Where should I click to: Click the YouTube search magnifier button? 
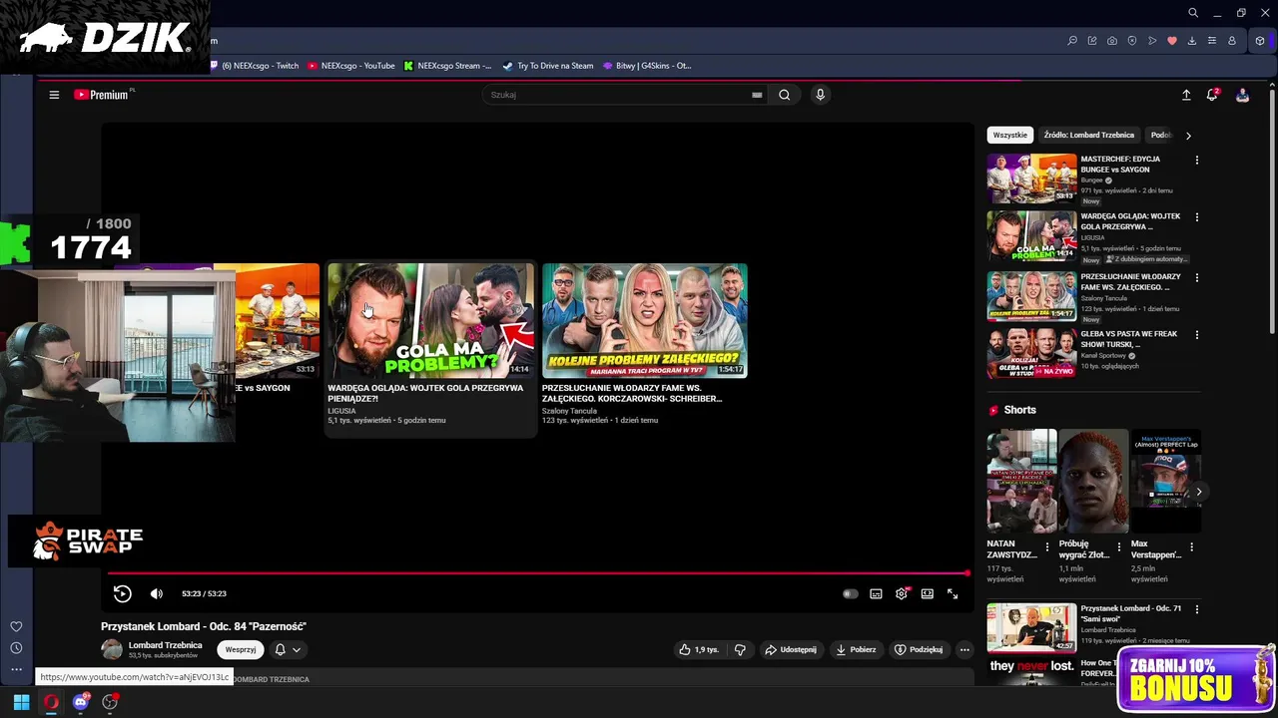[784, 95]
